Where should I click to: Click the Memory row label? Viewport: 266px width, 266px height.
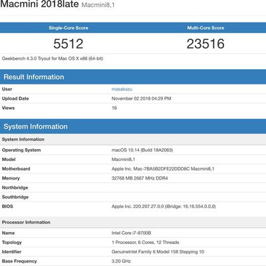(11, 178)
